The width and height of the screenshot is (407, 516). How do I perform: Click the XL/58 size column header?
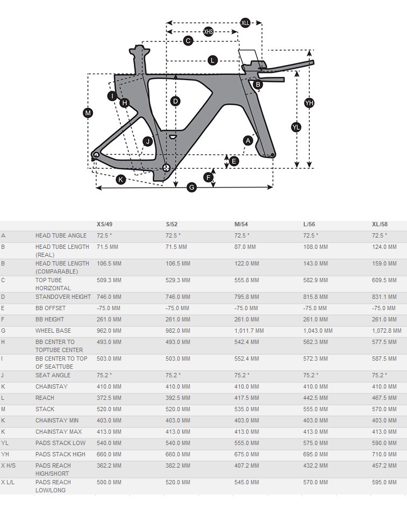380,225
